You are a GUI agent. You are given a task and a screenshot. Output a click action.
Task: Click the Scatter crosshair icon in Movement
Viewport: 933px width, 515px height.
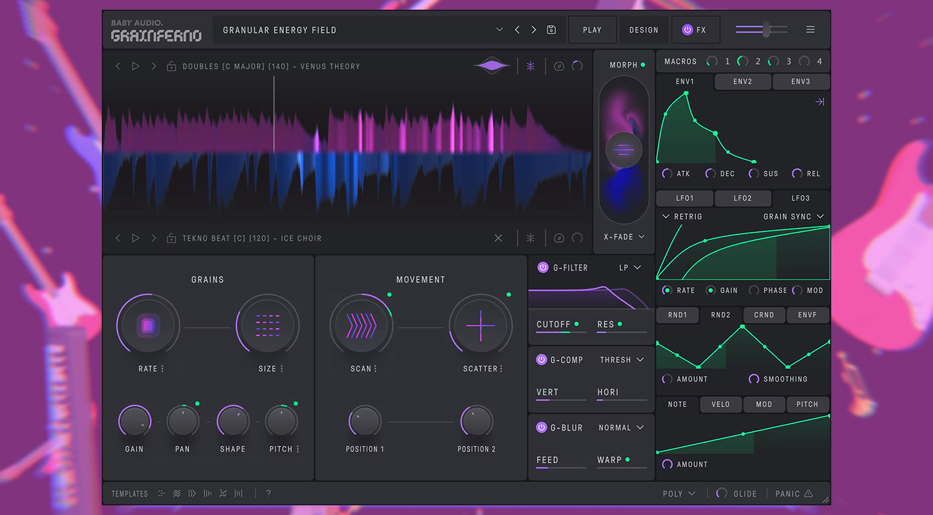click(480, 325)
